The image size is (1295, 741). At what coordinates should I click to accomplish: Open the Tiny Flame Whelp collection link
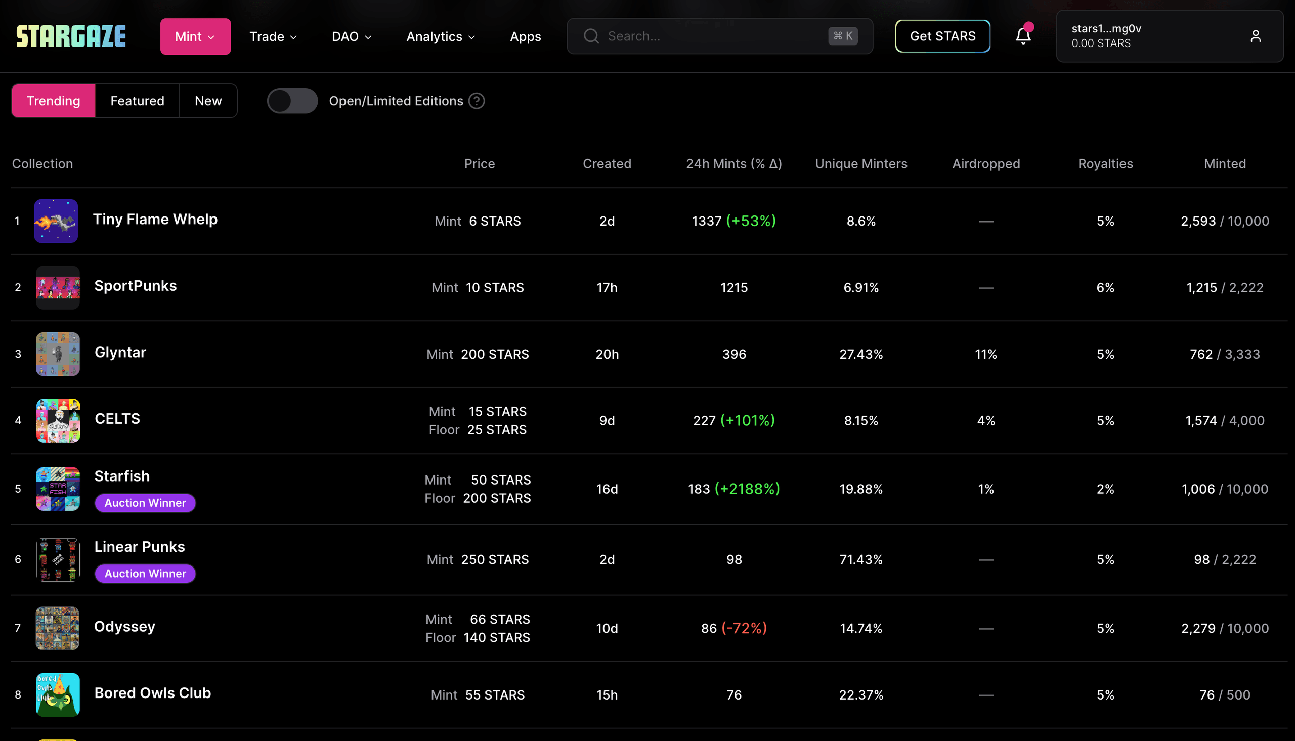(x=155, y=220)
